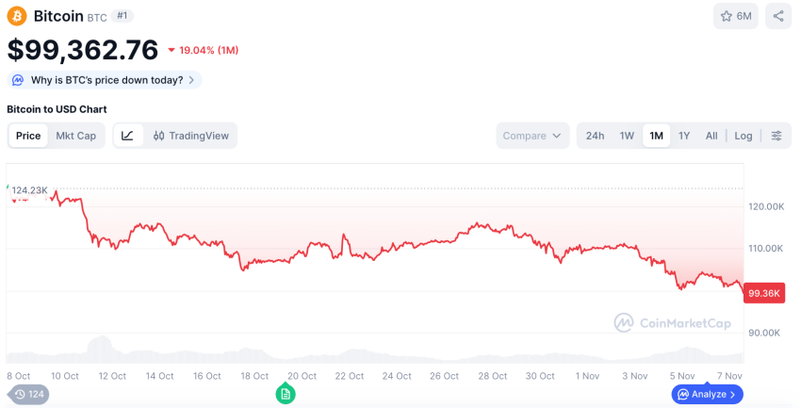
Task: Click the #1 rank badge
Action: [x=123, y=16]
